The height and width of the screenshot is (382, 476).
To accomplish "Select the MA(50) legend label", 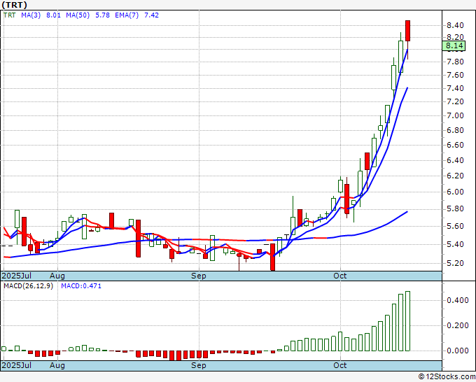I will [78, 15].
